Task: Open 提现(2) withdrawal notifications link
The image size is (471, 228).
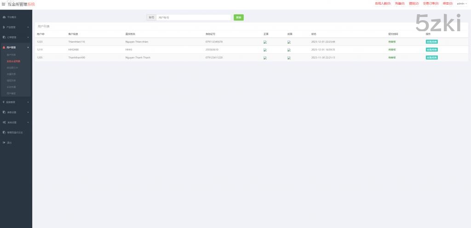Action: [x=414, y=3]
